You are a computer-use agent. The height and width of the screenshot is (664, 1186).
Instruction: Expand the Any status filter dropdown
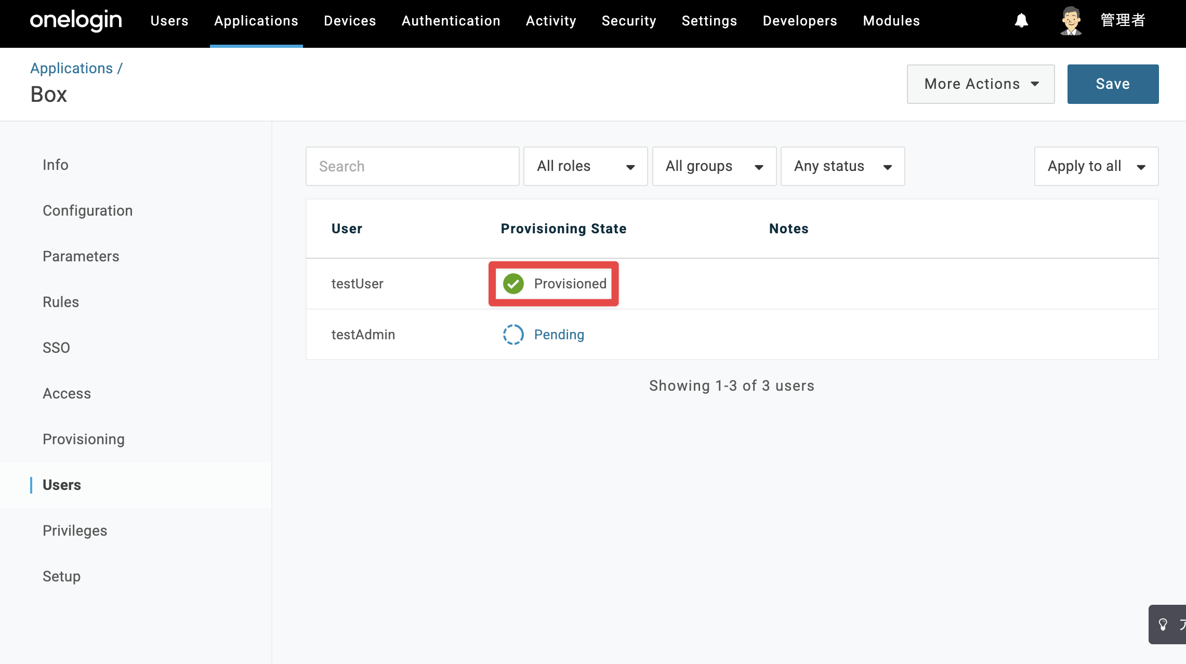(x=843, y=166)
